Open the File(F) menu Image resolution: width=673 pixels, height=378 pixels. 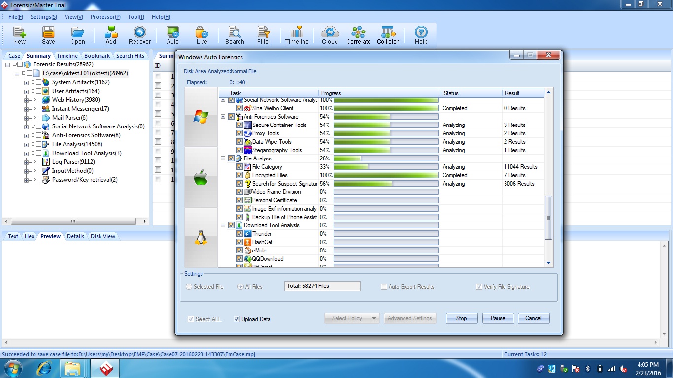(x=15, y=17)
